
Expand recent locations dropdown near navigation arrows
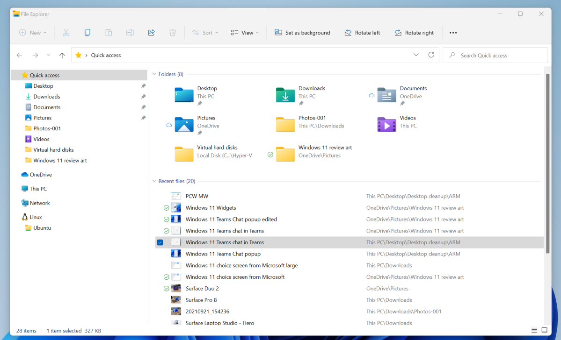(x=48, y=55)
